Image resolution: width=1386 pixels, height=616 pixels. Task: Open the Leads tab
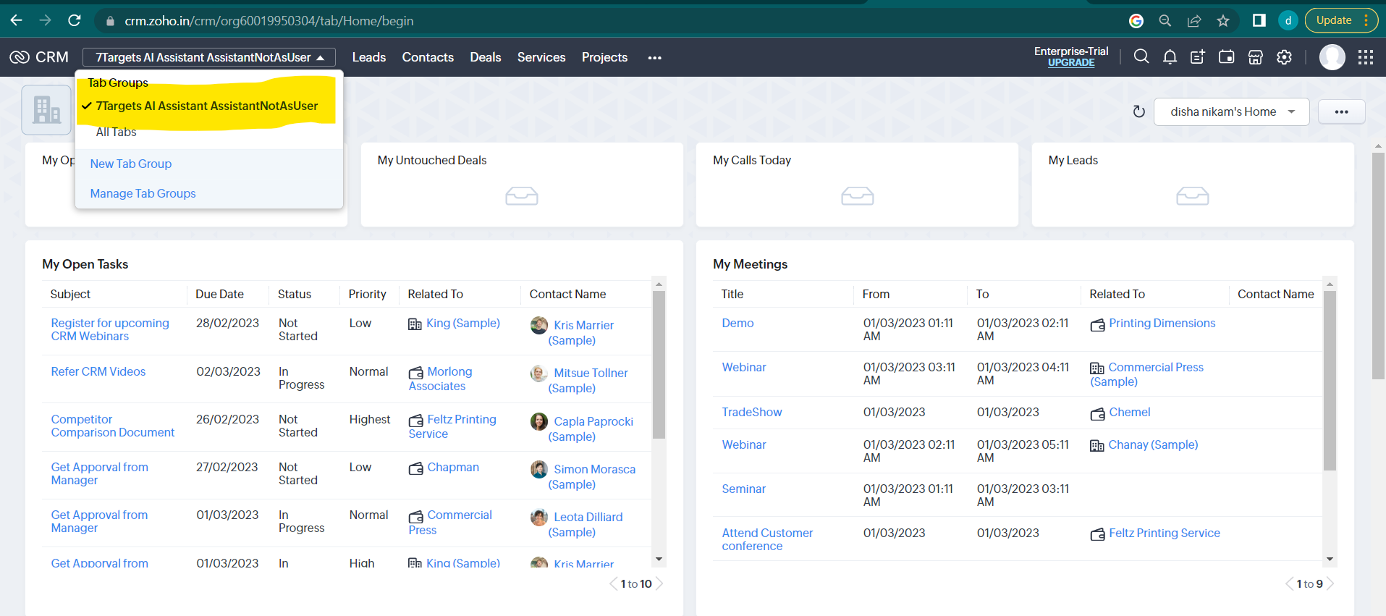click(x=368, y=57)
